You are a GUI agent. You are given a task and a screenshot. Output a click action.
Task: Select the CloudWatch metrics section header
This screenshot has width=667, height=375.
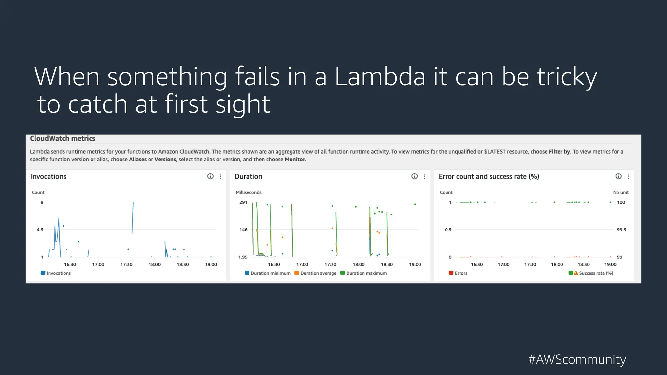tap(63, 138)
